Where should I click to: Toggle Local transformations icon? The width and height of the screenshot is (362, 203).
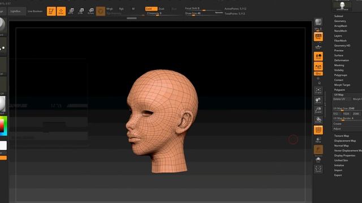click(318, 56)
